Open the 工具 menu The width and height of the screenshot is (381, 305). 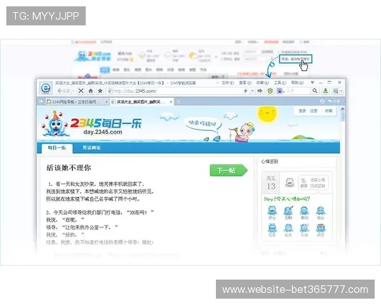[x=280, y=83]
